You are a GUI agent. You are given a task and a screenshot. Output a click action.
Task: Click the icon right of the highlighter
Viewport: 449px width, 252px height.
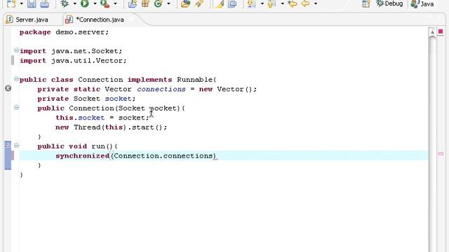(232, 3)
